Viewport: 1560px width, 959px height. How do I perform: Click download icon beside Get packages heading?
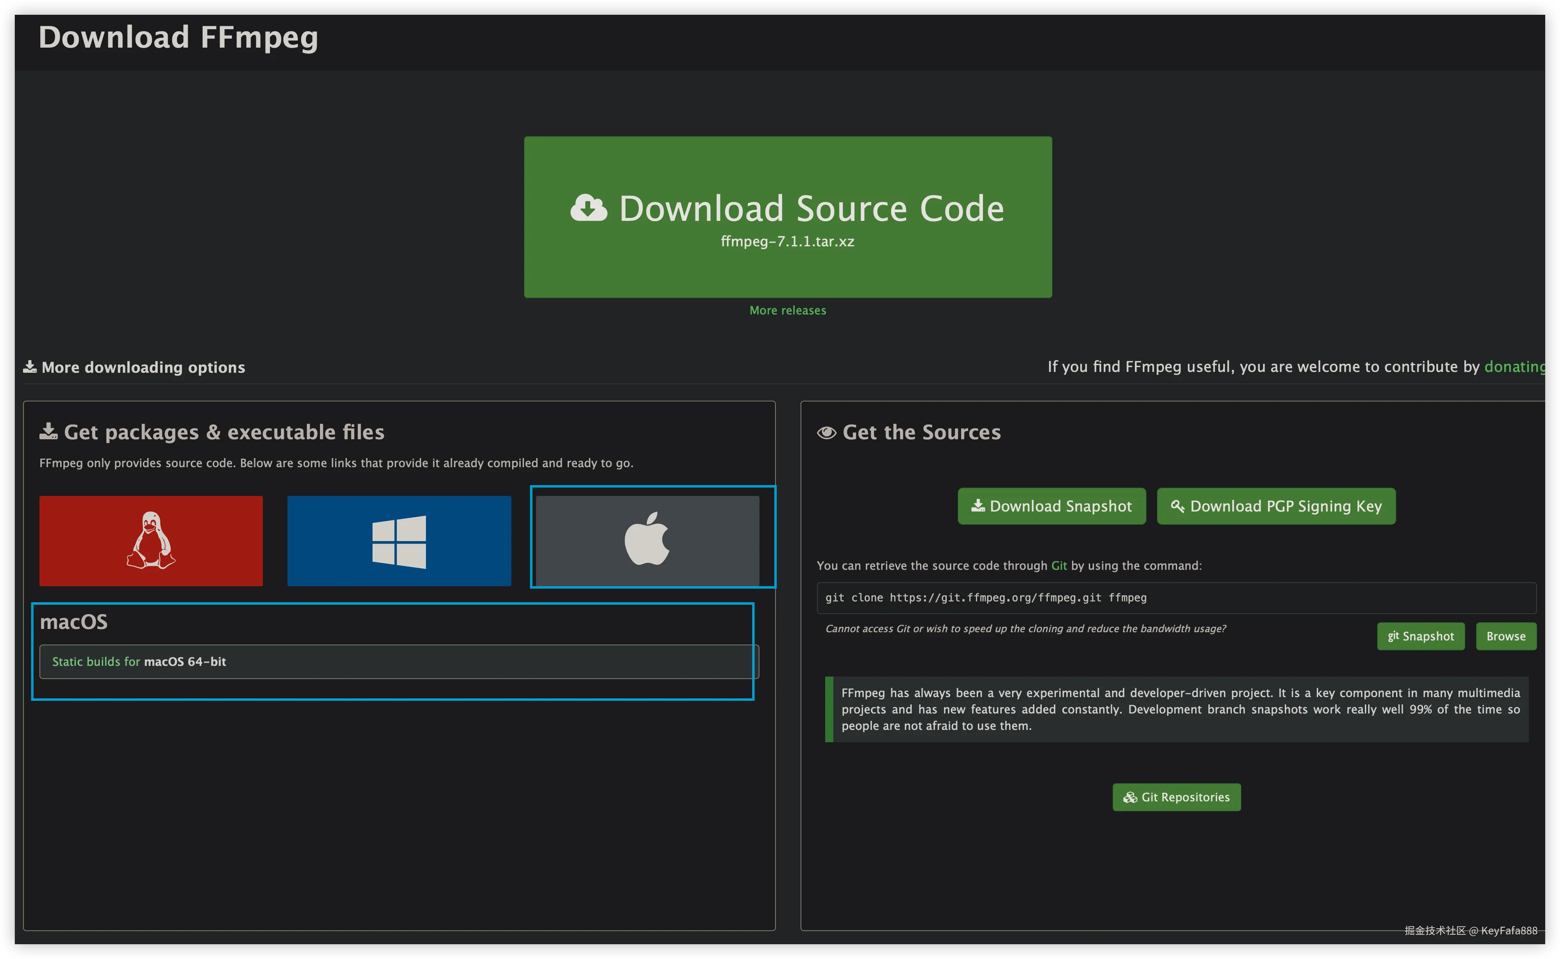(x=48, y=432)
